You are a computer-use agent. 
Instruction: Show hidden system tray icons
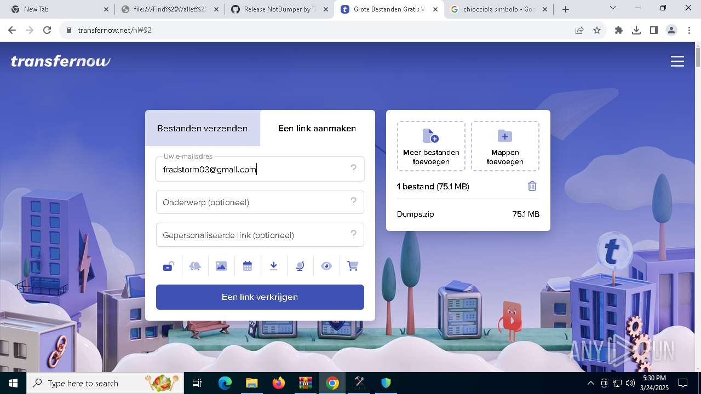(590, 383)
